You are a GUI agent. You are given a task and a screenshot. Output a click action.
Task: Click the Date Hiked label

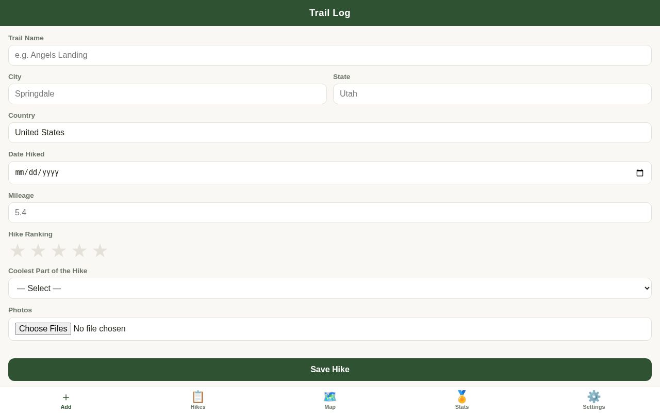pyautogui.click(x=26, y=154)
